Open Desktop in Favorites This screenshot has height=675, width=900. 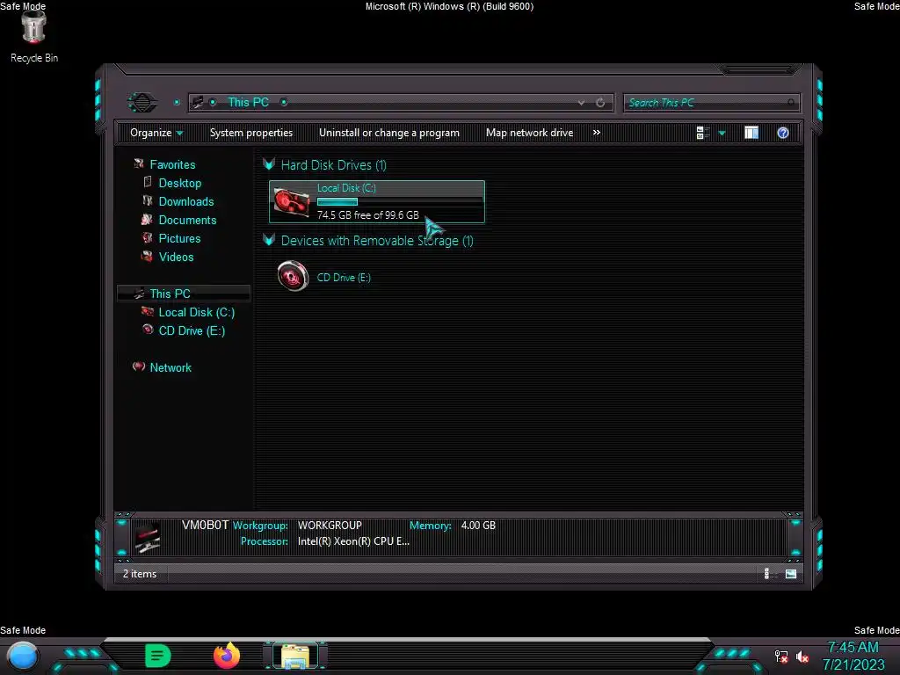(179, 183)
